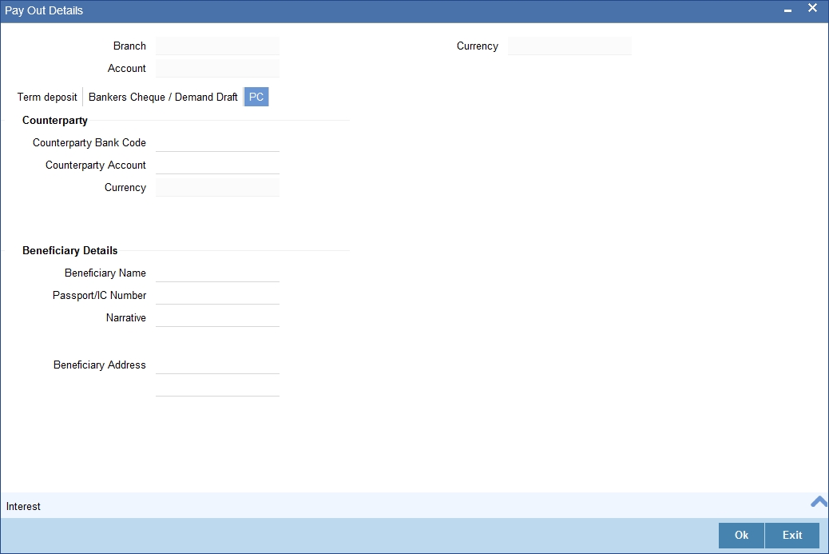Click the Pay Out Details title text
Image resolution: width=829 pixels, height=554 pixels.
44,10
